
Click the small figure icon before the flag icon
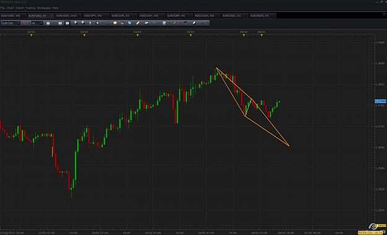coord(90,23)
